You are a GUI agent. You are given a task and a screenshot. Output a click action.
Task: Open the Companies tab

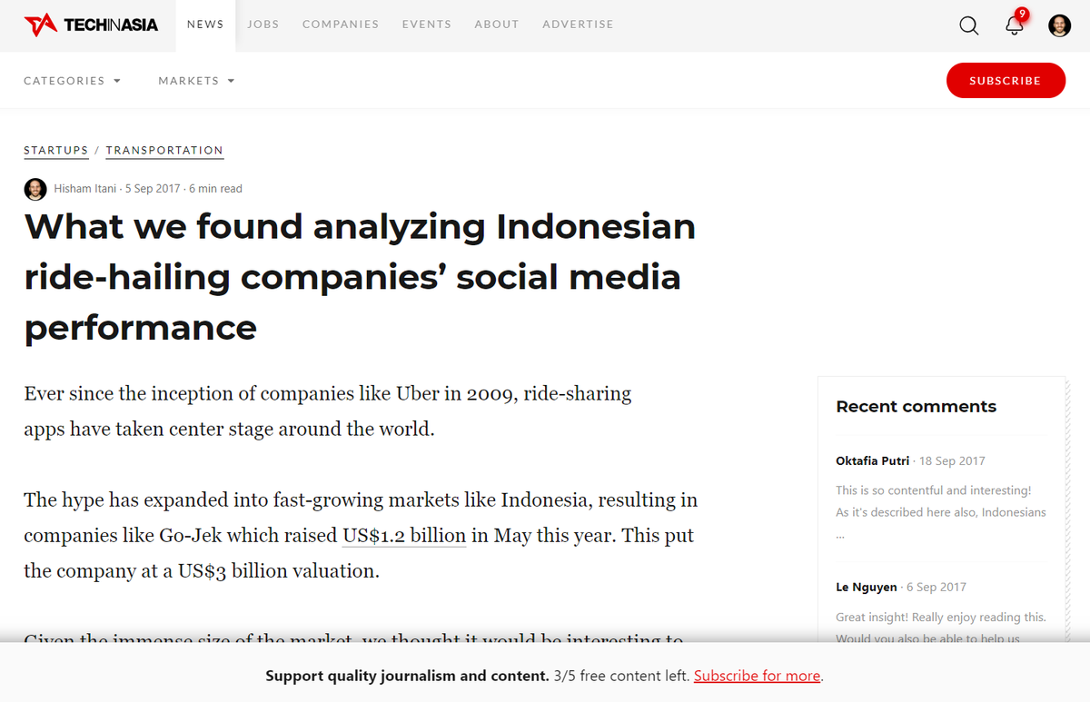coord(341,25)
